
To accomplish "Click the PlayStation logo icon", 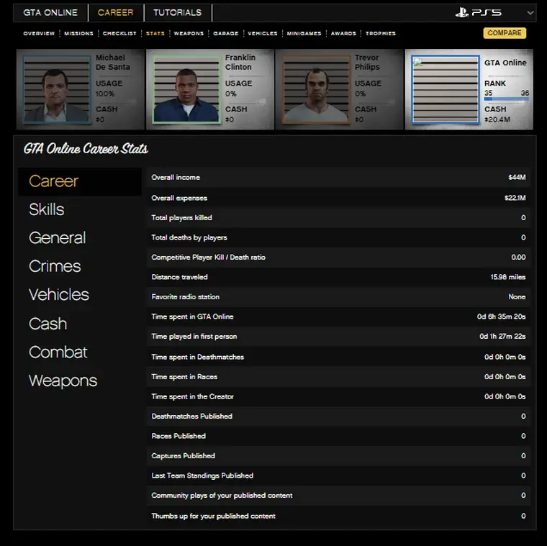I will click(463, 13).
